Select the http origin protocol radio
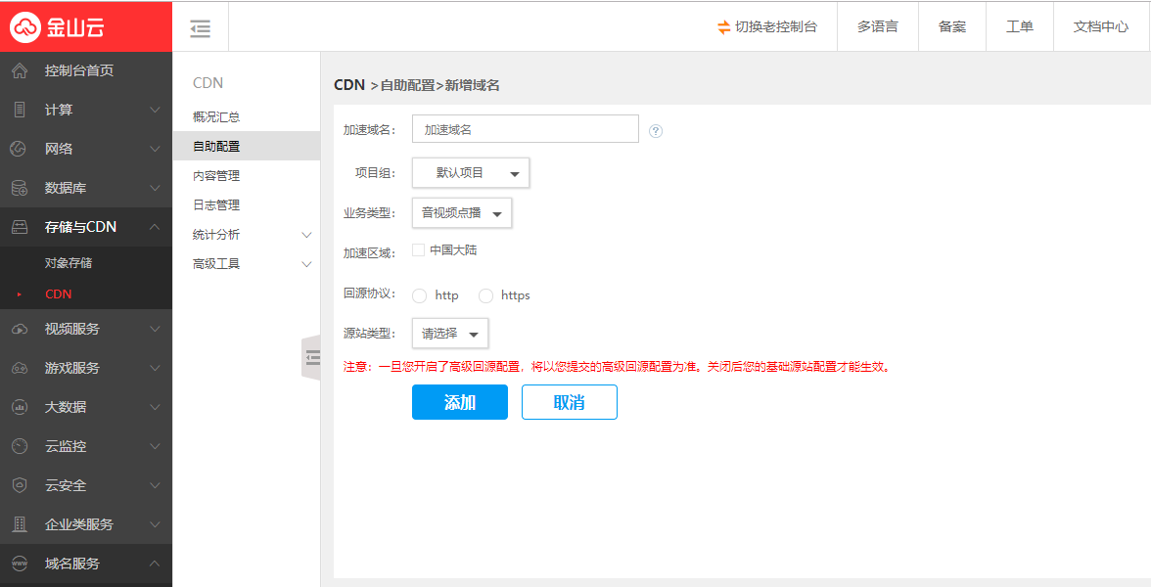This screenshot has height=587, width=1151. [419, 295]
